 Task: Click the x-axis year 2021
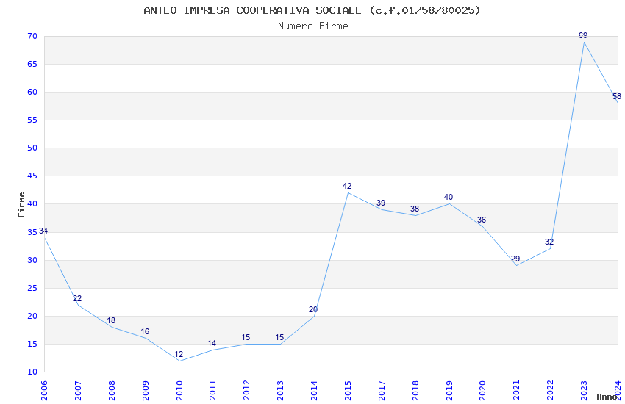click(517, 391)
